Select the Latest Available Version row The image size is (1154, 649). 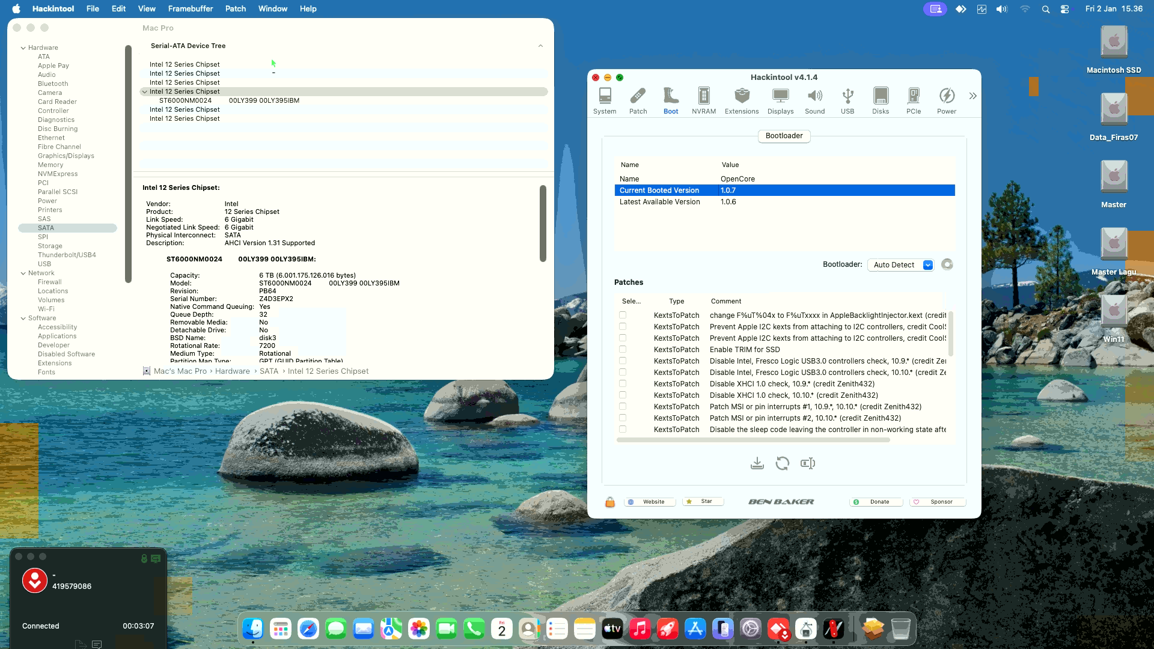(x=784, y=202)
